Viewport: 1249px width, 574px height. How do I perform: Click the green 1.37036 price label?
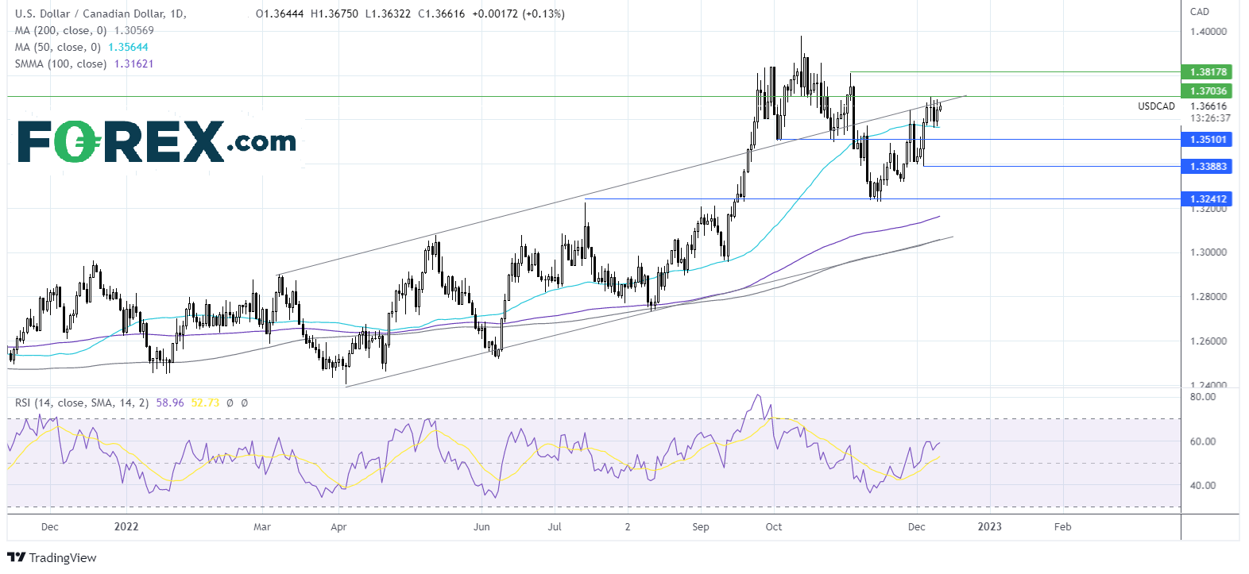[x=1208, y=91]
